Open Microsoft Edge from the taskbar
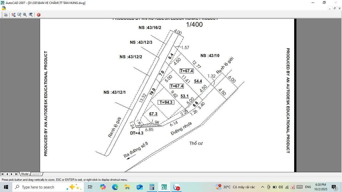Image resolution: width=342 pixels, height=192 pixels. point(115,187)
